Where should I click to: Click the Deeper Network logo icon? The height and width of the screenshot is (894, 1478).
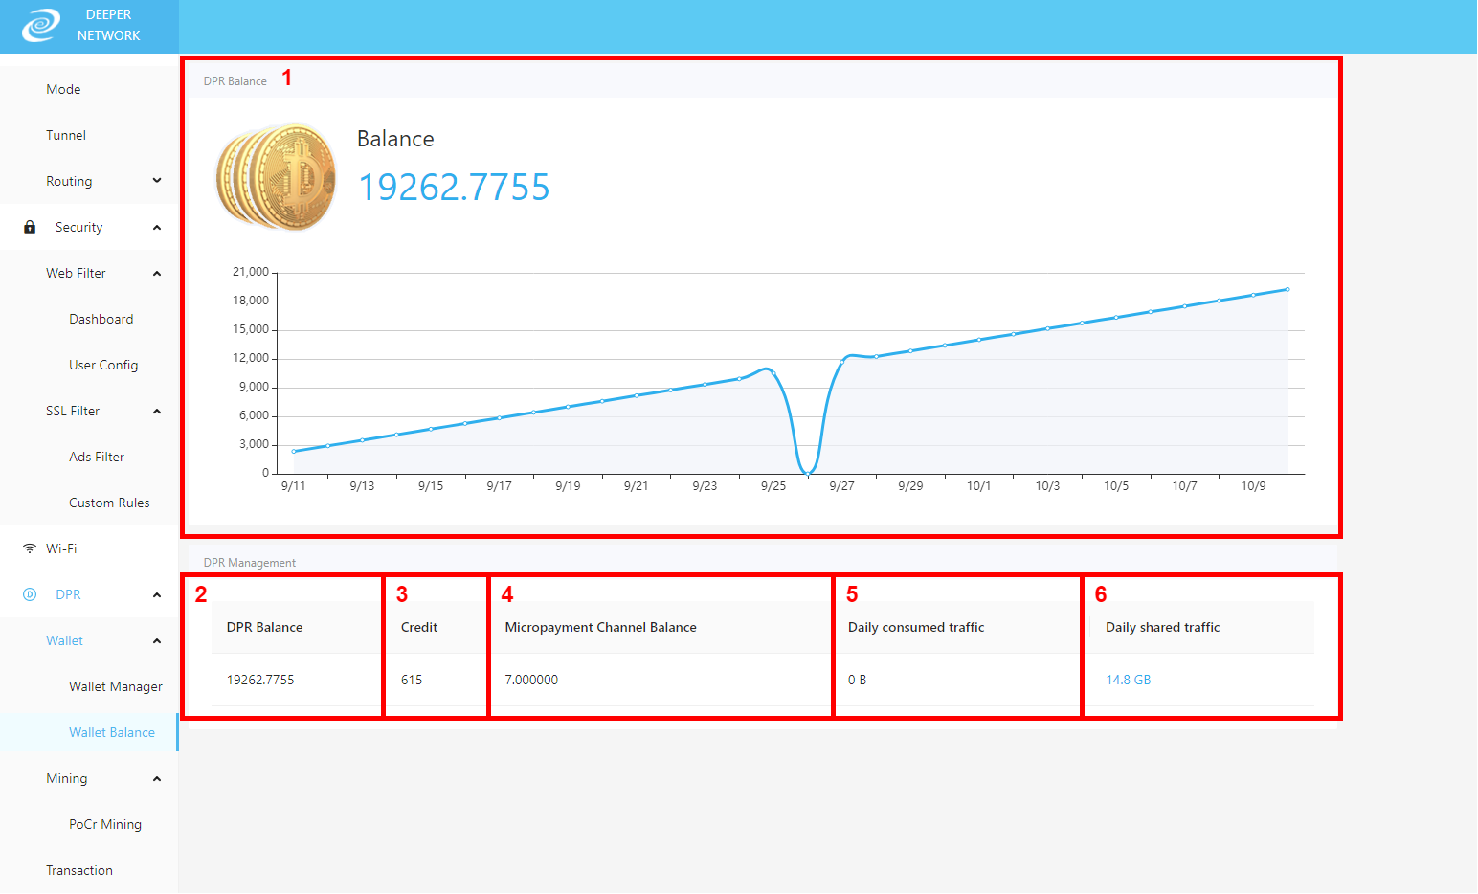pos(40,25)
